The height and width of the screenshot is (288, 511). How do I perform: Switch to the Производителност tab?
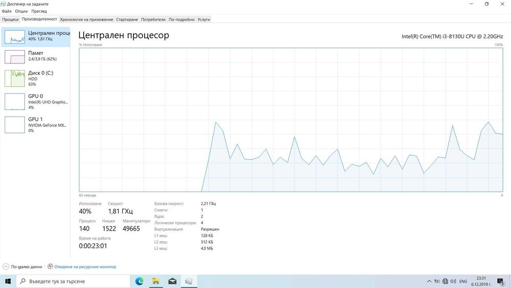pos(39,19)
